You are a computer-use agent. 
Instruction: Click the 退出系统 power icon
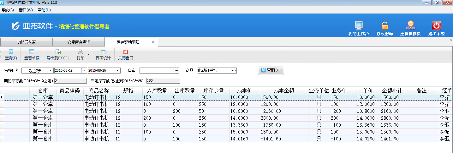pos(436,26)
